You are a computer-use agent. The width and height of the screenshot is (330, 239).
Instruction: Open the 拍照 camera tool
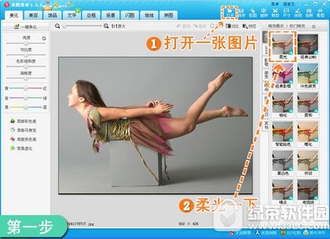point(309,13)
